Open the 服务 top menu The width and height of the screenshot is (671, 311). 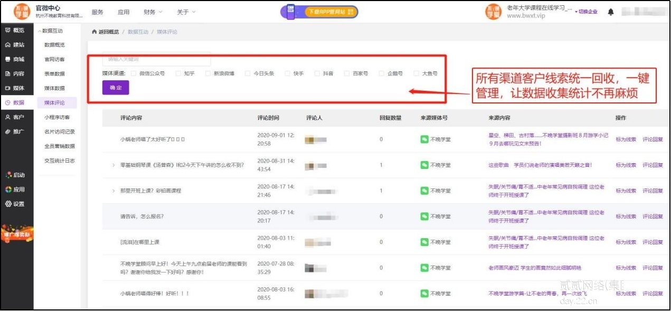click(x=98, y=12)
